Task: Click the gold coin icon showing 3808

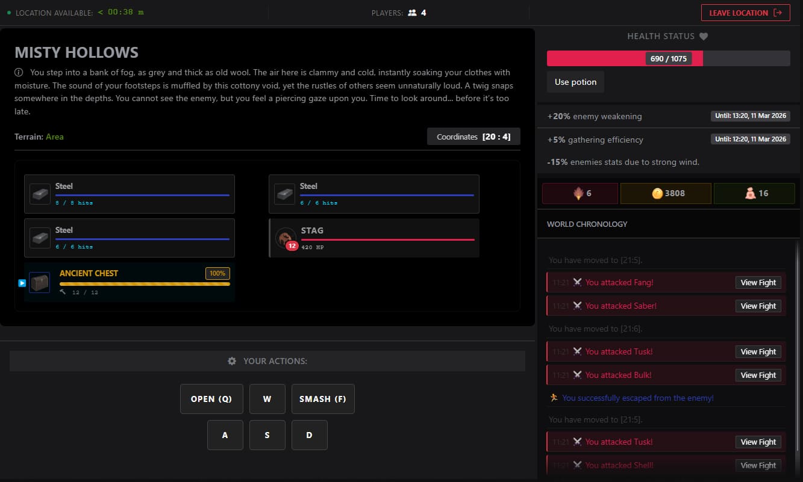Action: coord(657,193)
